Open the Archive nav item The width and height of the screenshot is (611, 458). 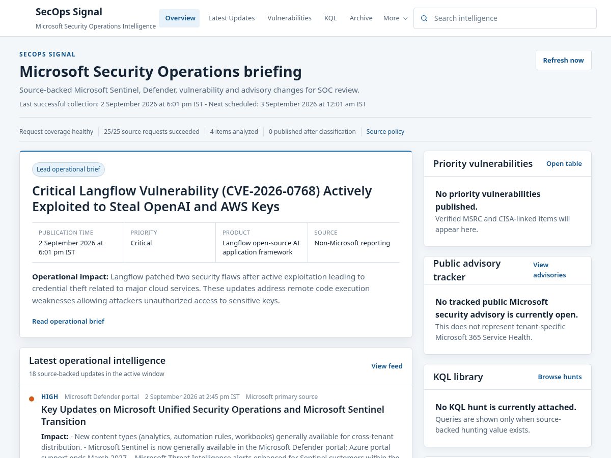click(361, 18)
